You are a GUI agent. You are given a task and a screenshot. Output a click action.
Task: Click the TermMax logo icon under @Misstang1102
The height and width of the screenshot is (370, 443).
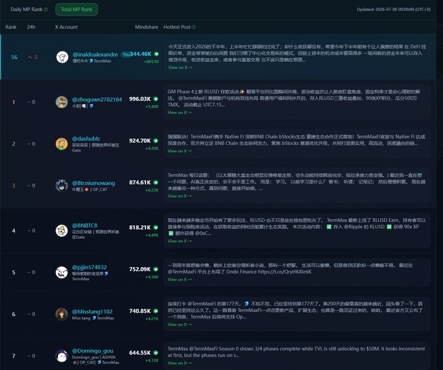tap(94, 318)
